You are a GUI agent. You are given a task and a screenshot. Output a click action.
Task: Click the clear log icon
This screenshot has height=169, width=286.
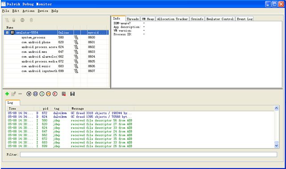[64, 94]
